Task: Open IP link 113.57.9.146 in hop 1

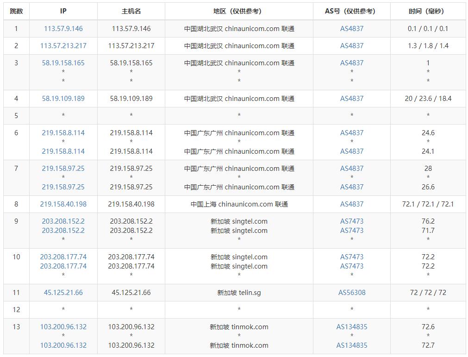Action: click(x=63, y=29)
